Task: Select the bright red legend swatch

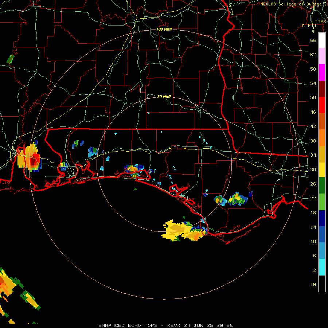Action: tap(322, 105)
